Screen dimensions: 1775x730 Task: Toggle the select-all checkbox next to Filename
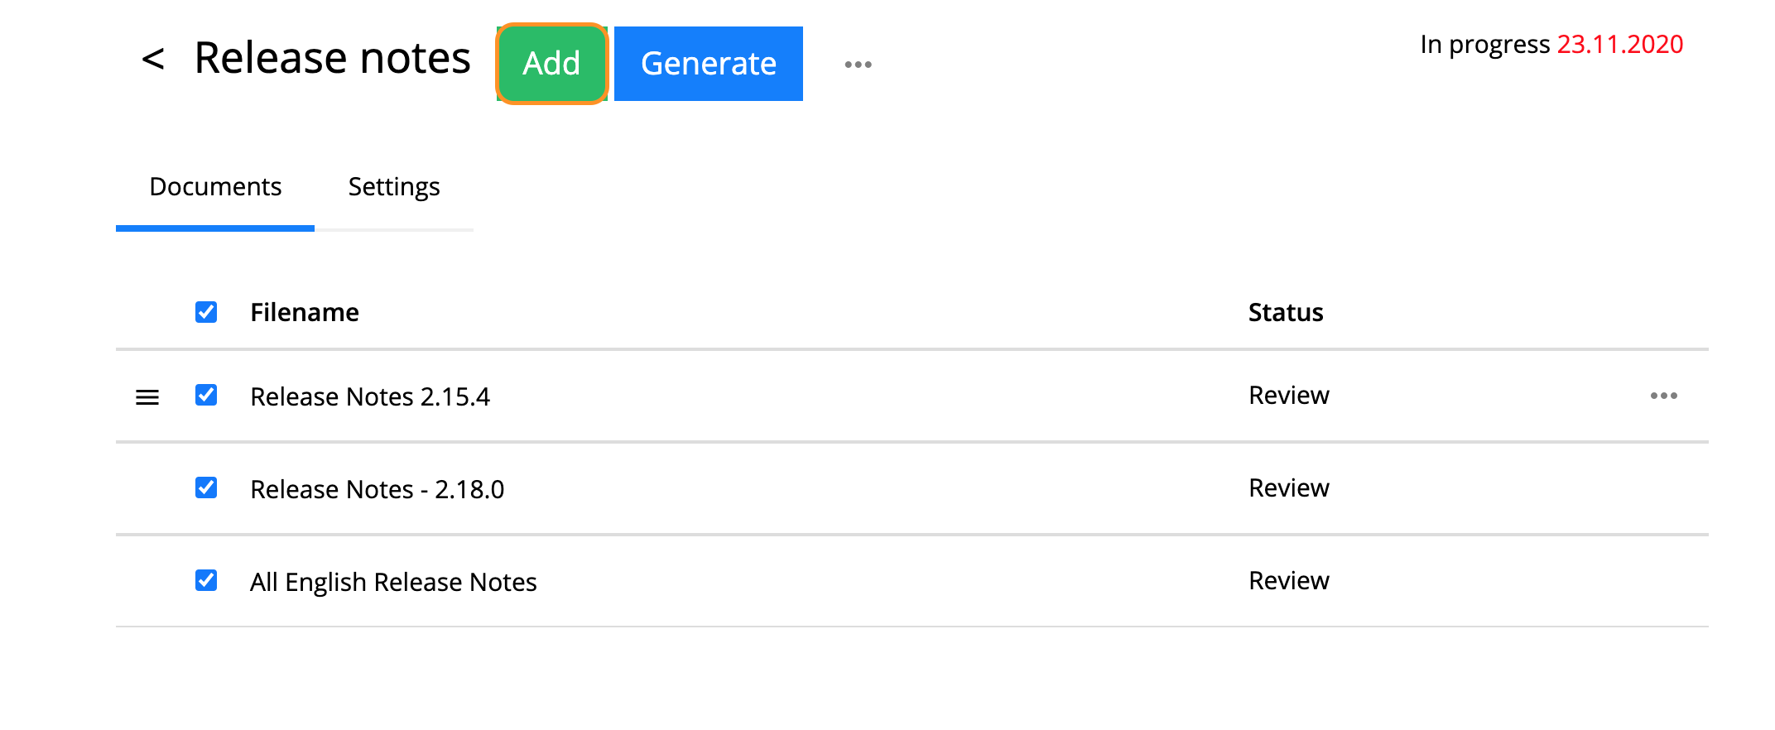coord(206,312)
